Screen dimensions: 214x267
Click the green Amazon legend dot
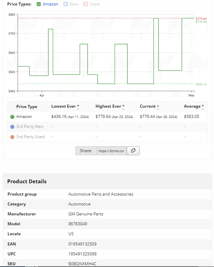12,117
